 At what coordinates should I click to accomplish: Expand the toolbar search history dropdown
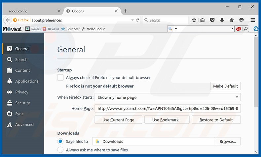point(232,29)
